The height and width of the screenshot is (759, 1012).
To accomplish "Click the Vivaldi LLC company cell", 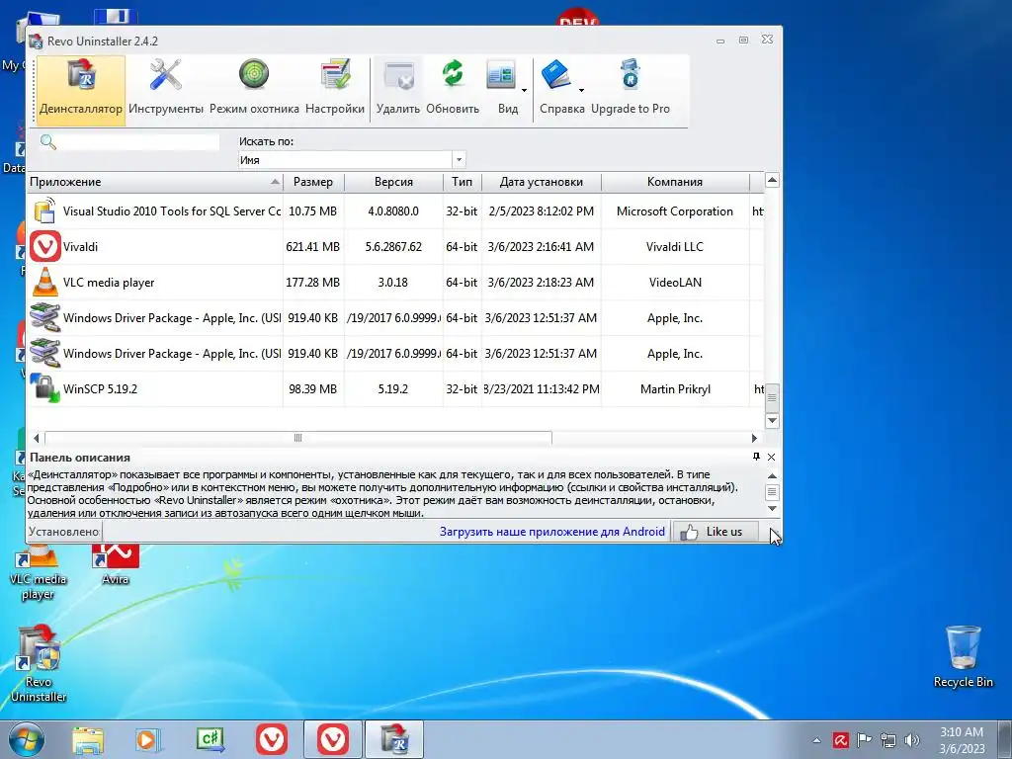I will pos(674,246).
